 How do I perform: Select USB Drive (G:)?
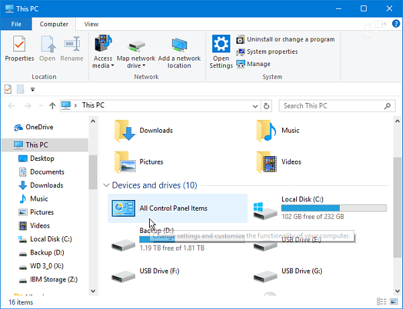point(288,275)
